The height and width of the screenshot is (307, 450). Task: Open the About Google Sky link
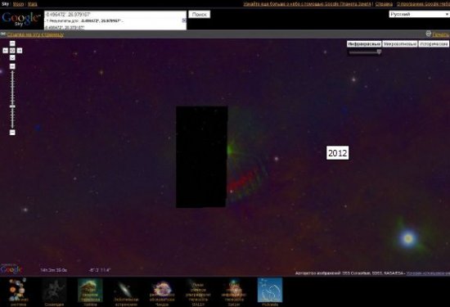click(x=423, y=4)
